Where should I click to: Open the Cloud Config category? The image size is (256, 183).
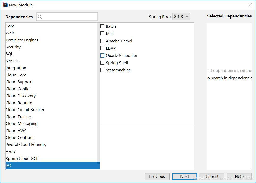(x=51, y=89)
